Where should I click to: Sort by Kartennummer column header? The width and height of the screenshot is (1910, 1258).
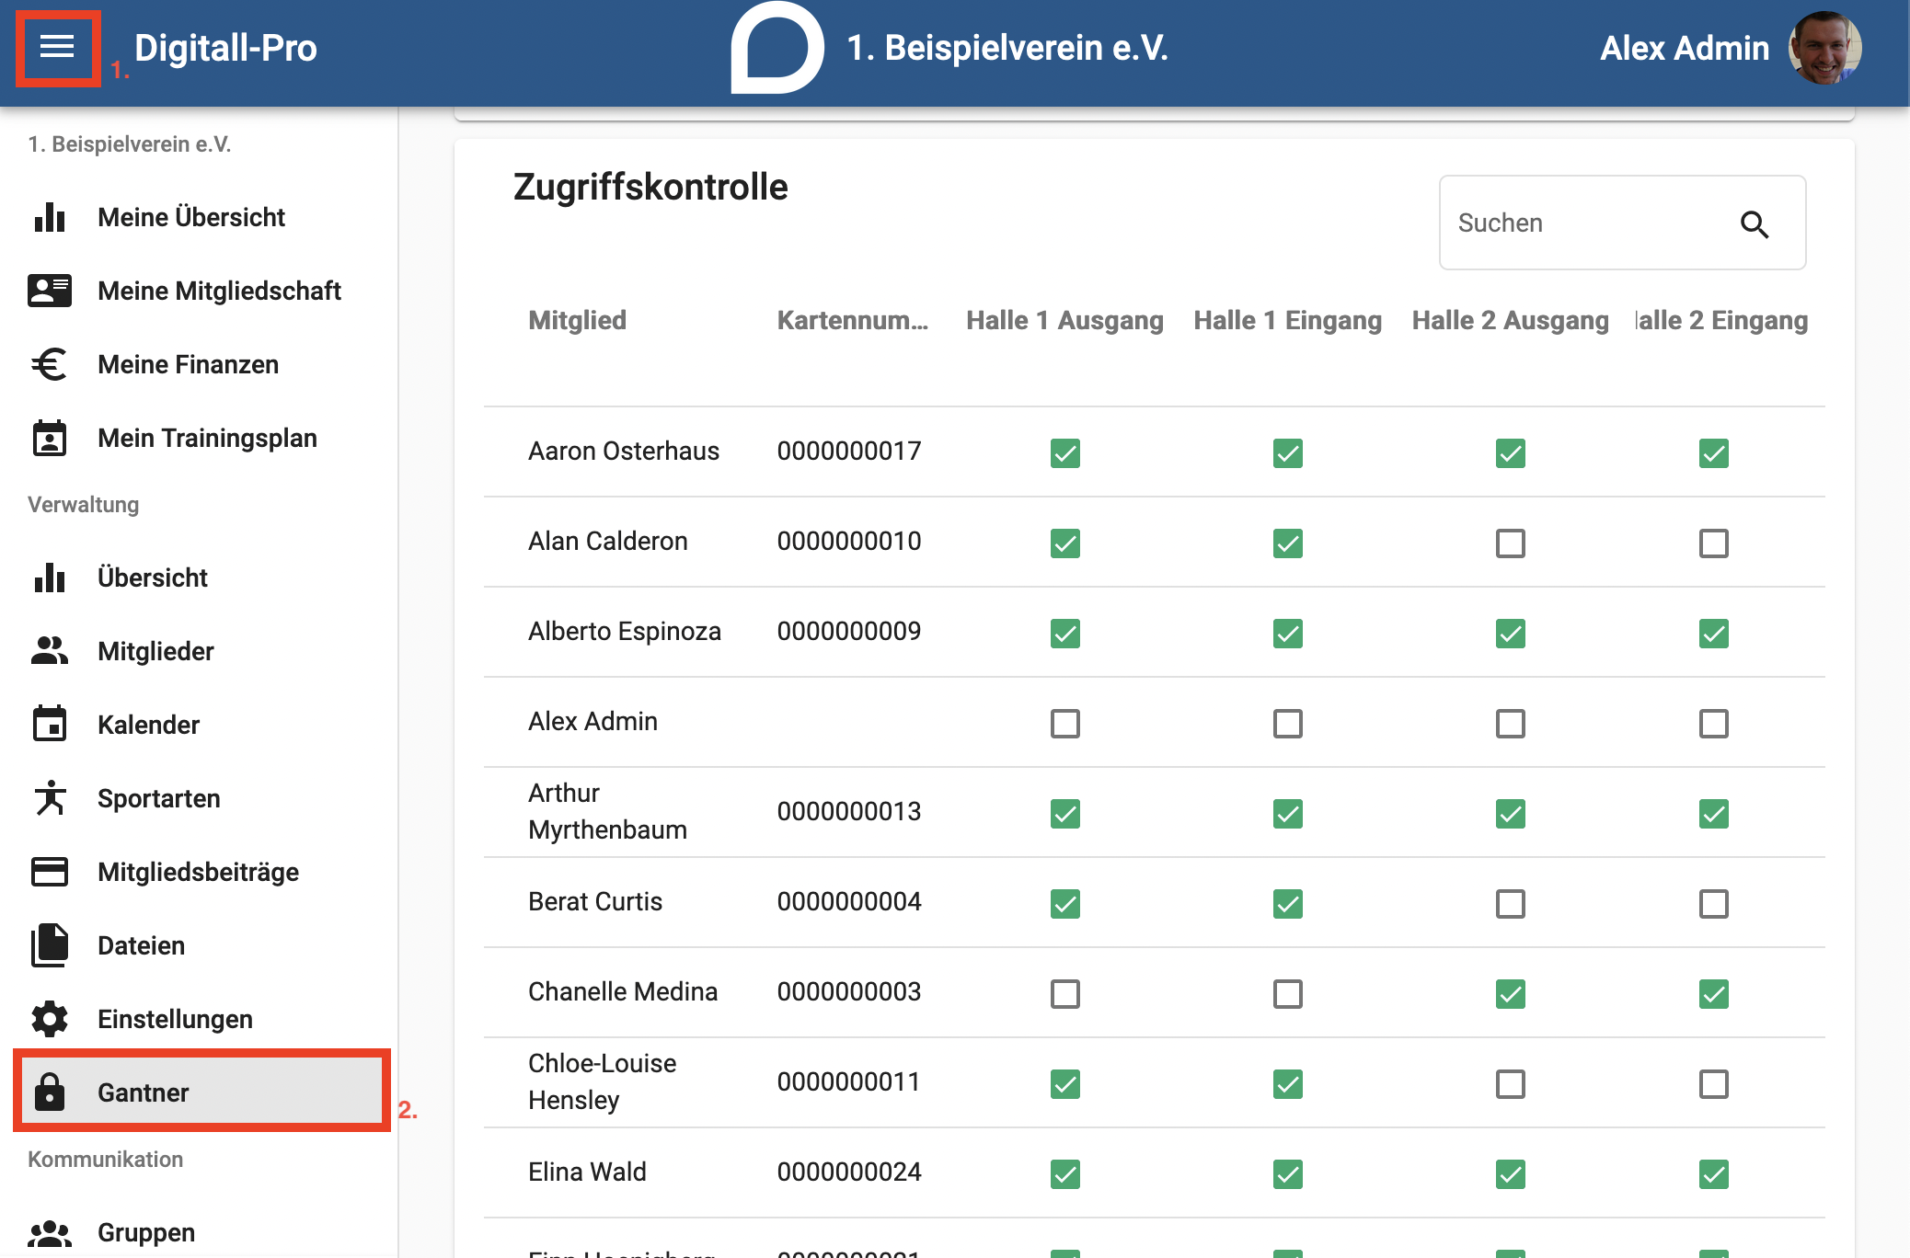853,320
